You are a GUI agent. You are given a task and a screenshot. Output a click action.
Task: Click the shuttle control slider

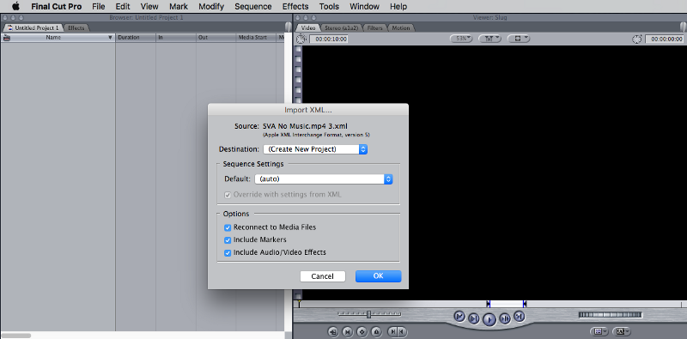369,314
